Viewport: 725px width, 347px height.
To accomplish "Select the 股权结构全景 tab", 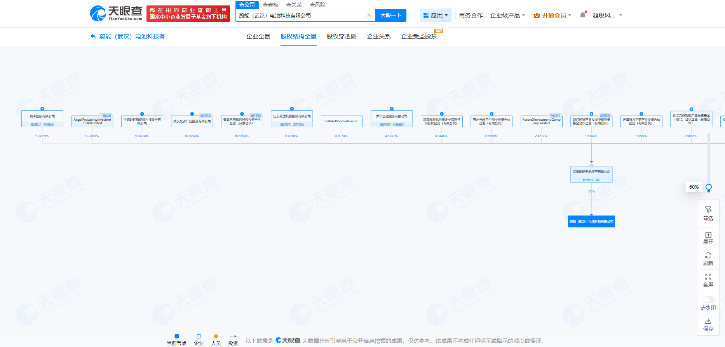I will tap(298, 36).
